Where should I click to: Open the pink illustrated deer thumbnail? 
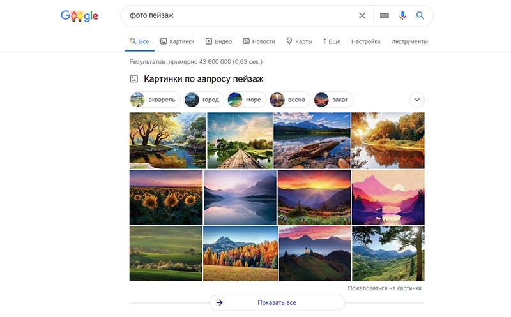tap(388, 198)
